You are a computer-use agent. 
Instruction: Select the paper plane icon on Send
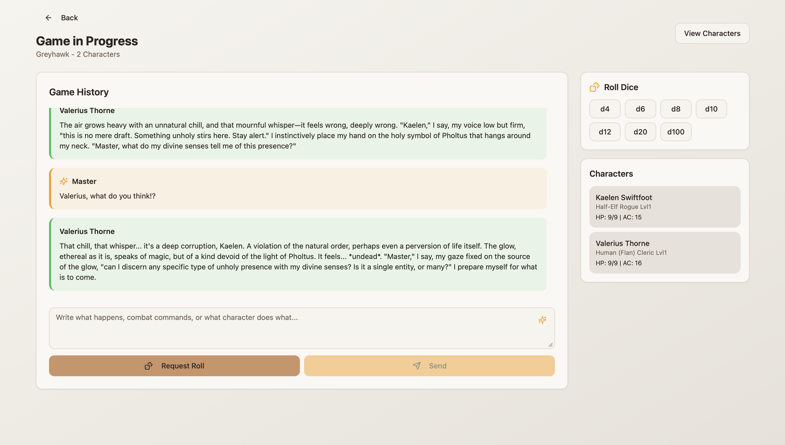coord(417,366)
